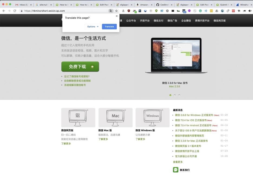The width and height of the screenshot is (253, 175).
Task: Select the third carousel indicator dot
Action: click(x=179, y=95)
